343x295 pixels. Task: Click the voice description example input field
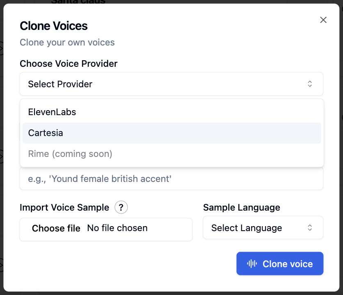(171, 179)
